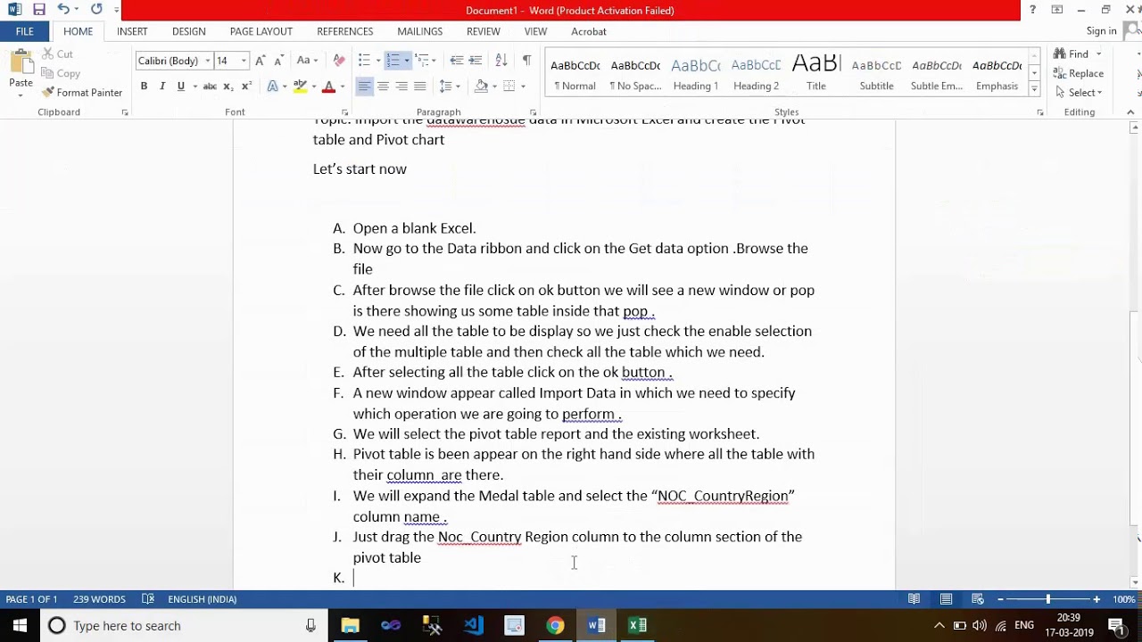Click Replace in the Editing group
Image resolution: width=1142 pixels, height=642 pixels.
tap(1078, 74)
